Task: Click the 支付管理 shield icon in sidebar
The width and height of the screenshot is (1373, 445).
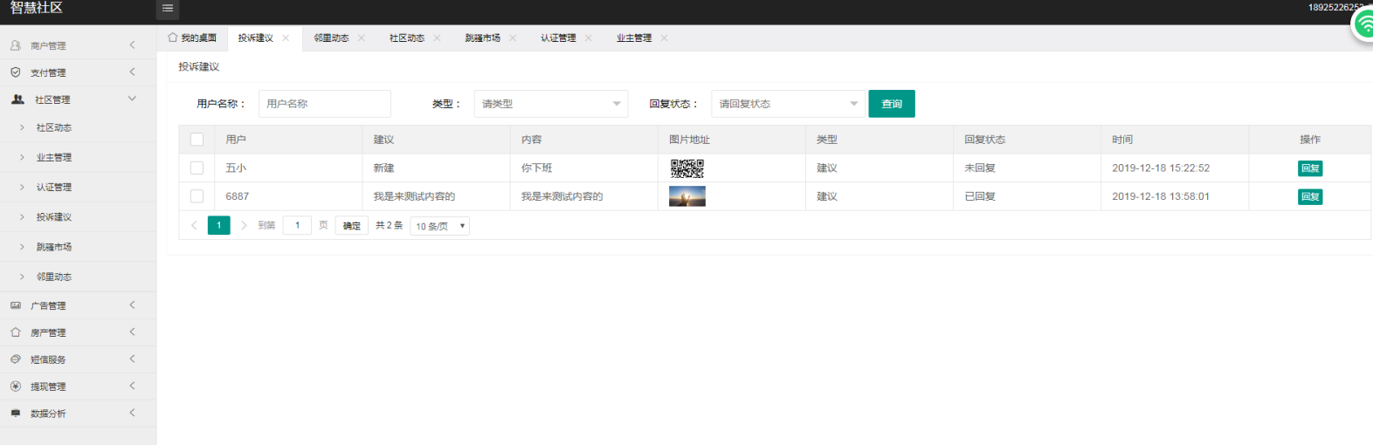Action: coord(16,72)
